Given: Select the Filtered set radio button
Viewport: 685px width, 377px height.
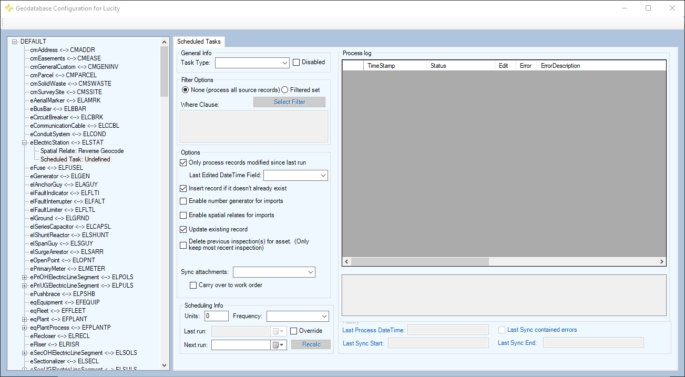Looking at the screenshot, I should point(285,90).
